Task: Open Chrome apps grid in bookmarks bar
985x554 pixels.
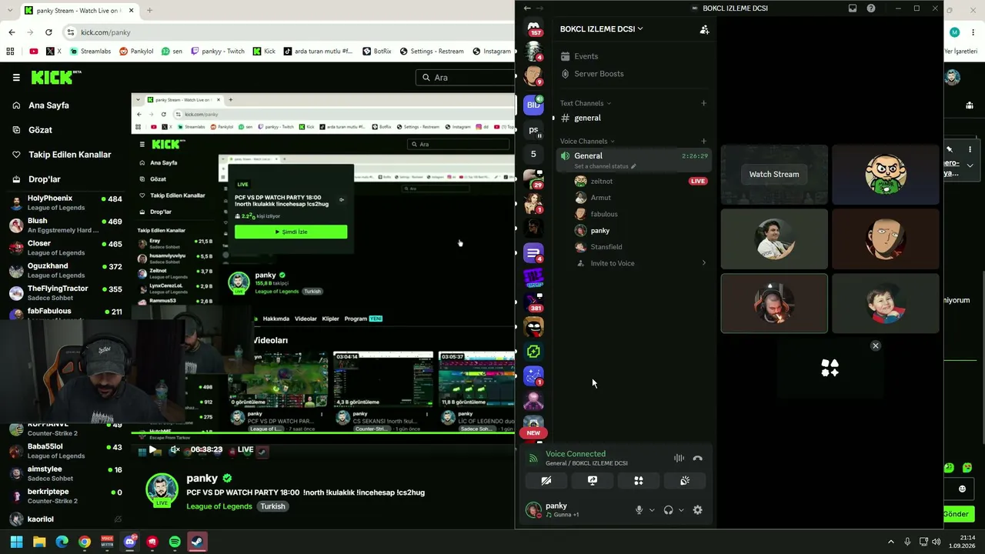Action: (x=10, y=52)
